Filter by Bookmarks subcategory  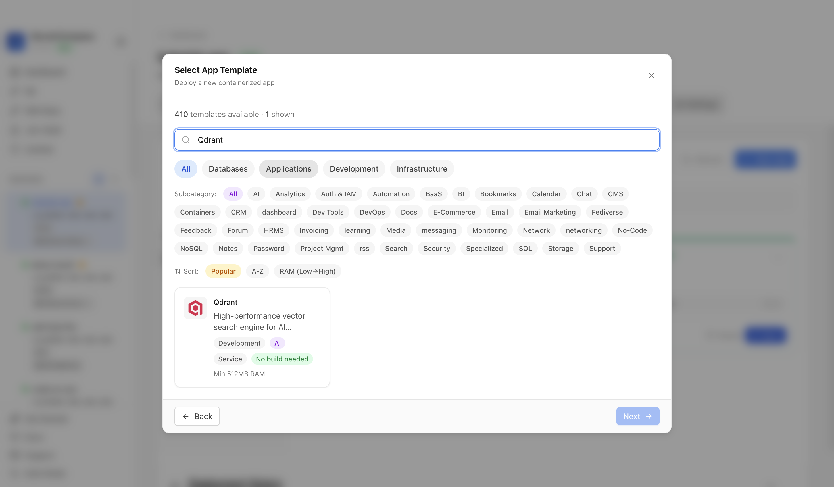click(498, 194)
